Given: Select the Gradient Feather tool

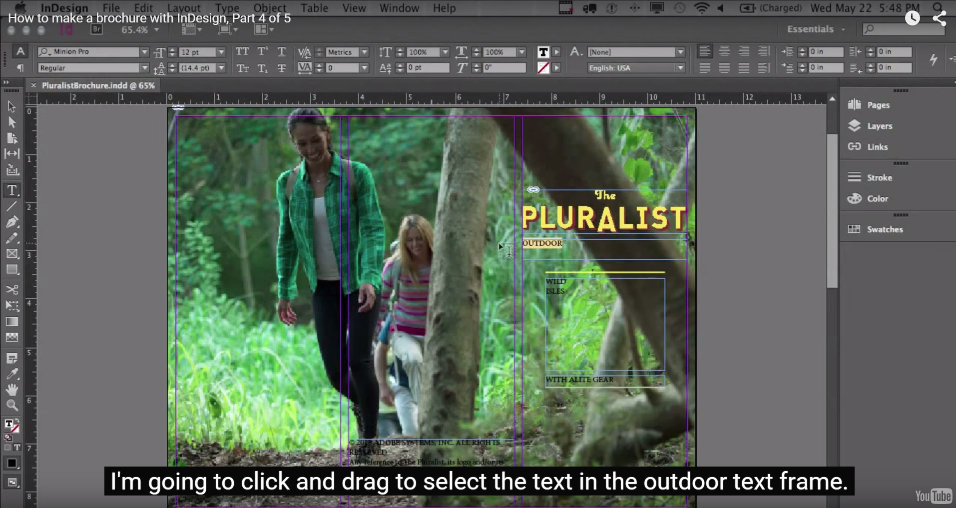Looking at the screenshot, I should click(11, 337).
